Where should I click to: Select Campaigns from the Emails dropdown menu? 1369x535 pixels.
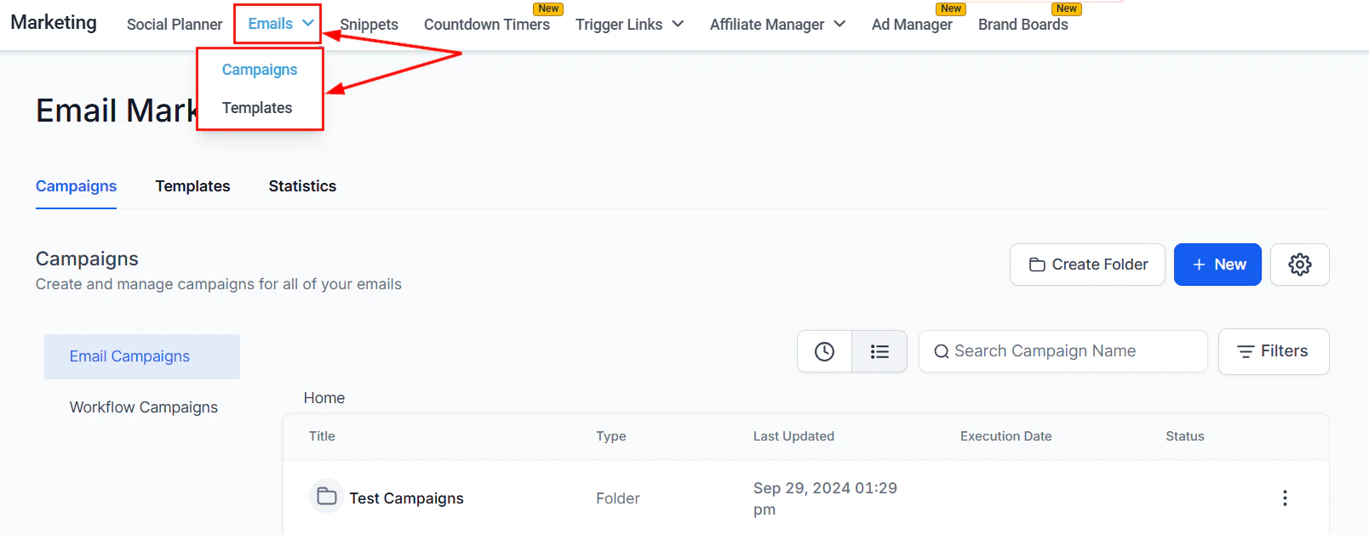tap(260, 70)
